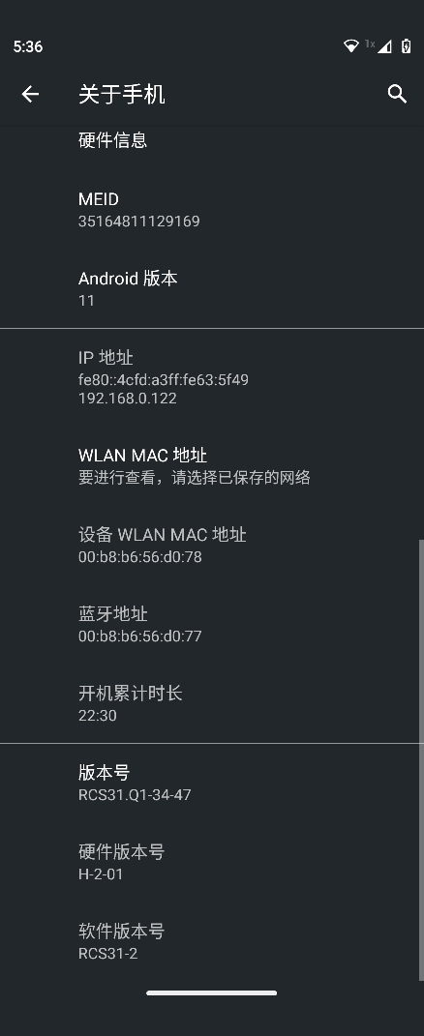Tap the bottom navigation gesture handle
The height and width of the screenshot is (1036, 424).
[212, 992]
